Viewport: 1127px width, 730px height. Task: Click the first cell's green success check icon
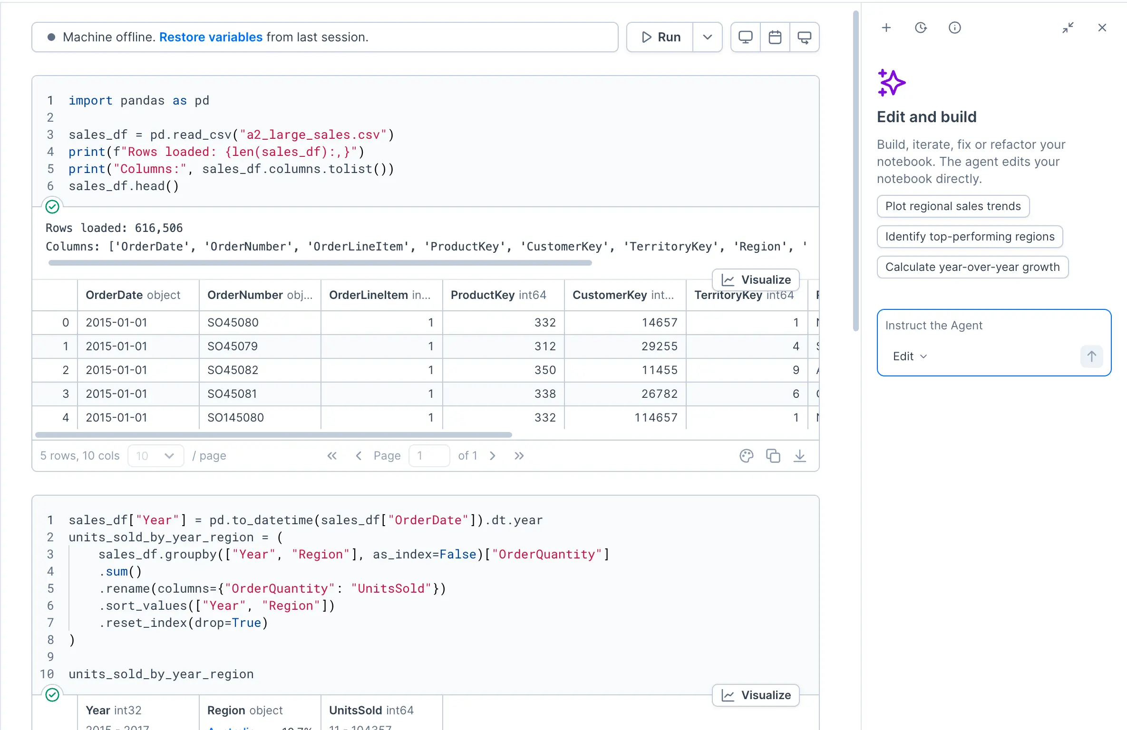coord(52,206)
